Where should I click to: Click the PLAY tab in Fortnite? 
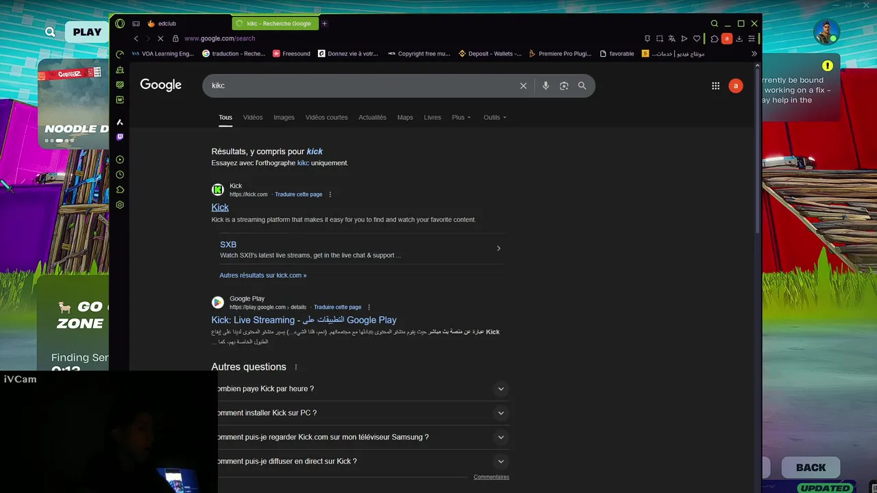[87, 31]
